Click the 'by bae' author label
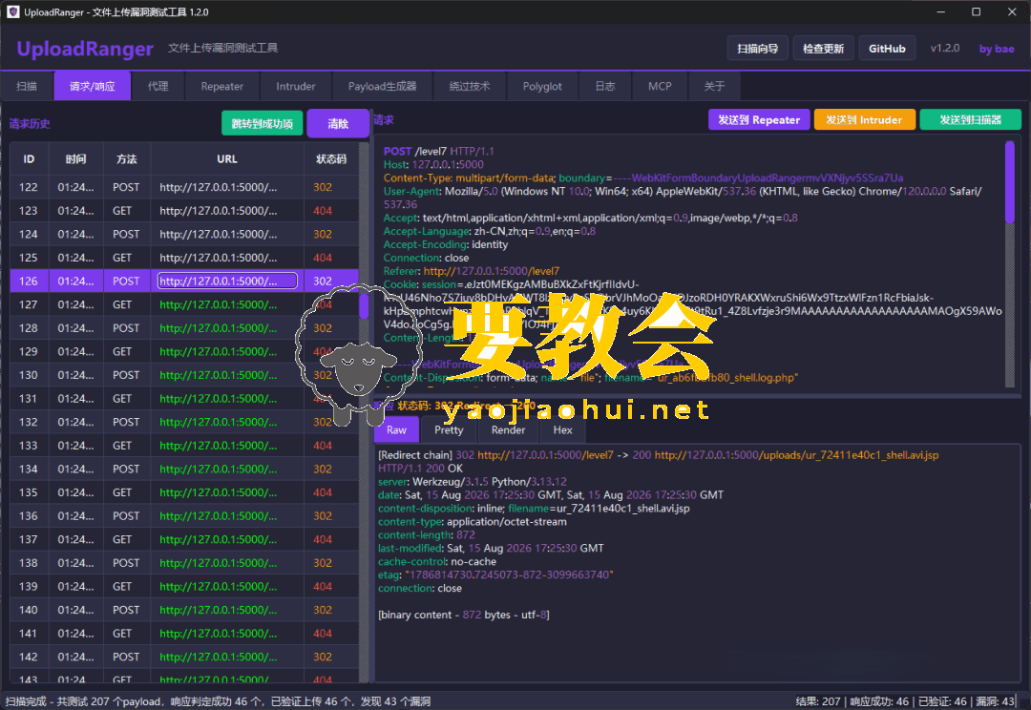This screenshot has height=710, width=1031. point(997,49)
